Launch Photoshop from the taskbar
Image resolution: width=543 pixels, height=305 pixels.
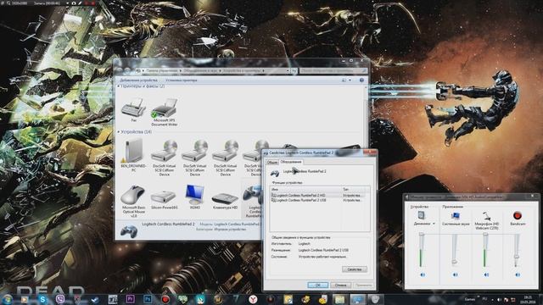coord(148,299)
